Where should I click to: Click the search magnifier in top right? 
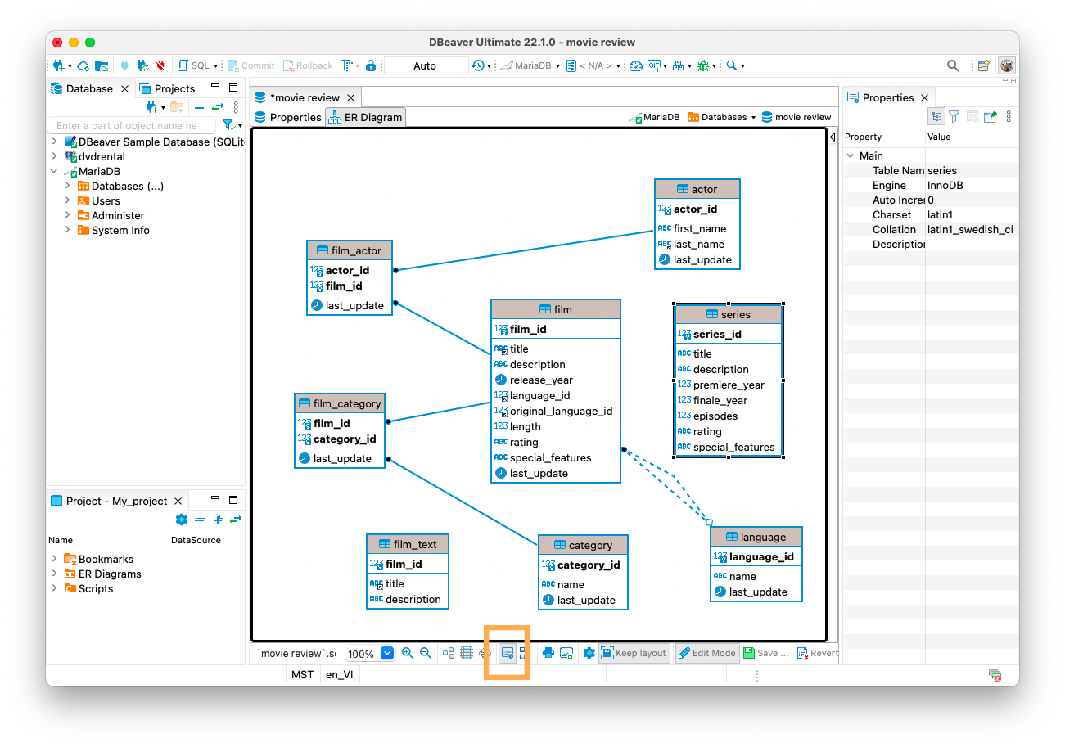[x=953, y=65]
